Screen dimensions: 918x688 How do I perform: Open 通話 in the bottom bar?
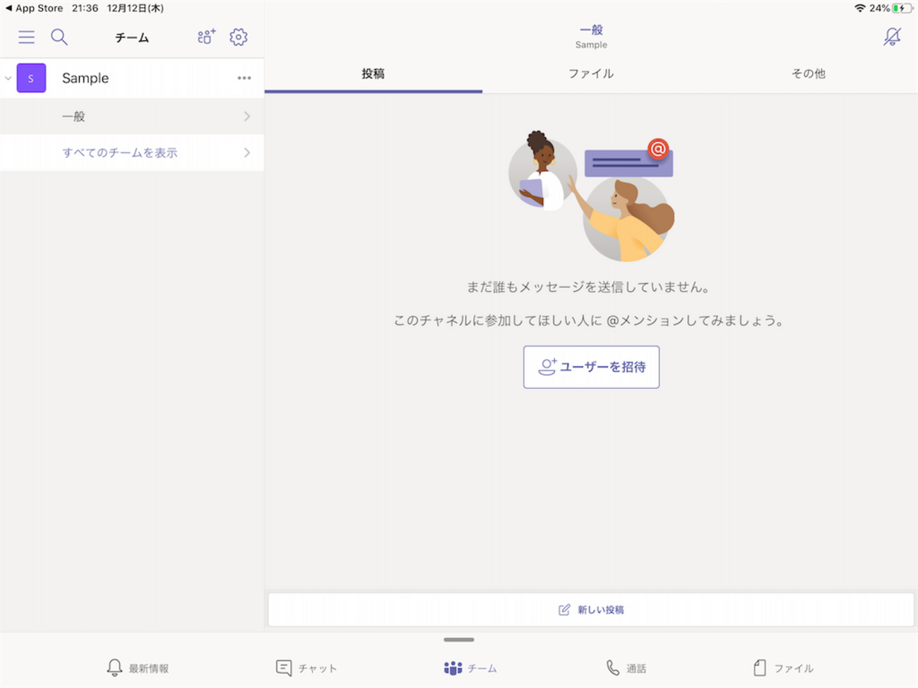click(x=626, y=668)
